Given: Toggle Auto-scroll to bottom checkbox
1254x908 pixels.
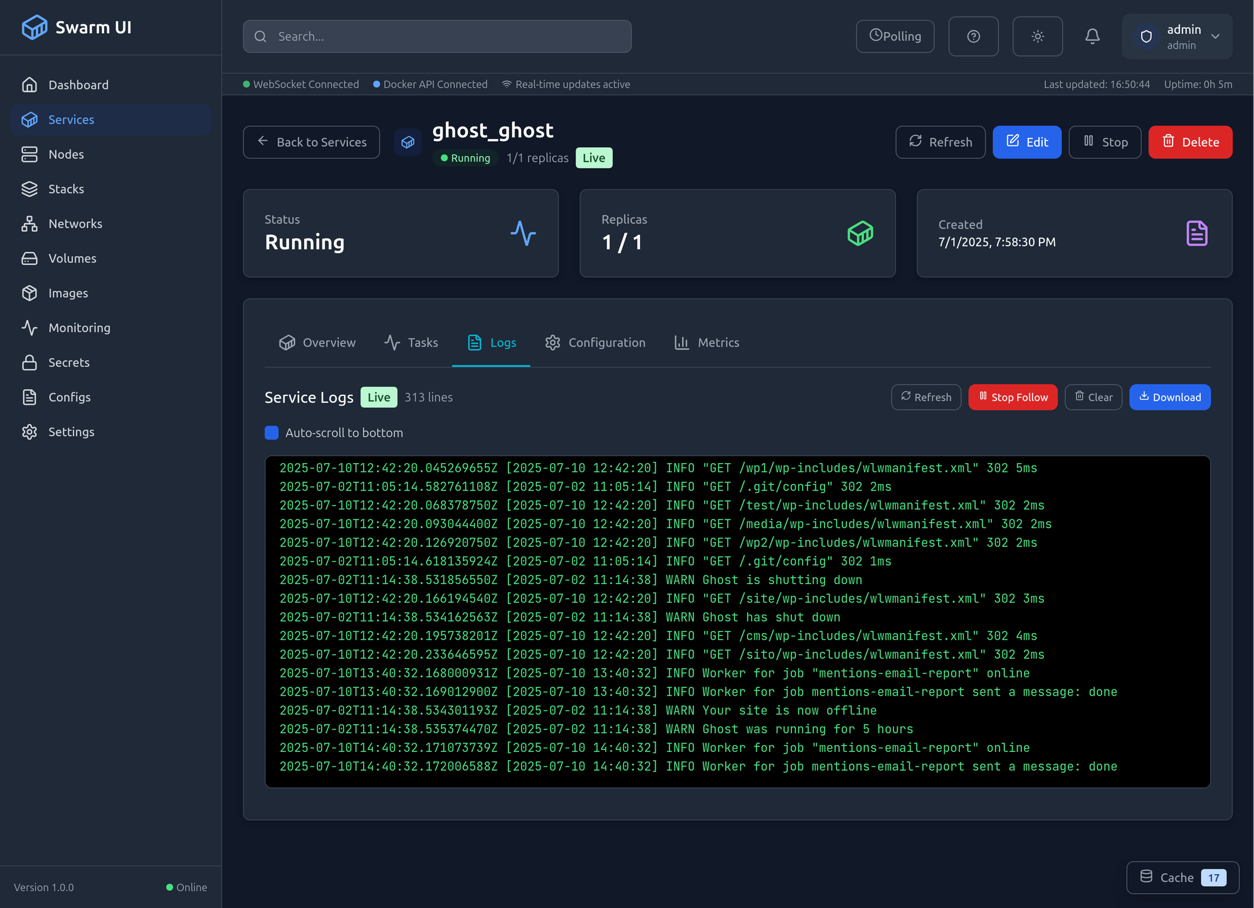Looking at the screenshot, I should click(271, 433).
